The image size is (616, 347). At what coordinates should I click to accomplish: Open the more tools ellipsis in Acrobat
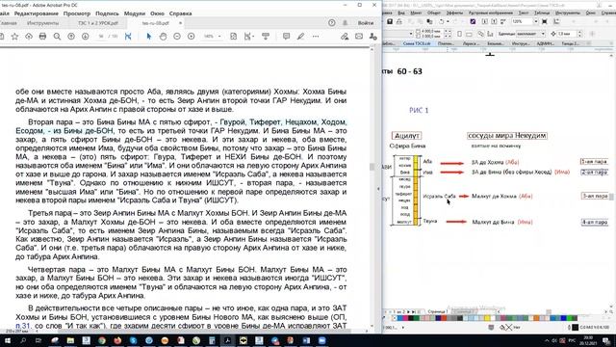point(316,37)
